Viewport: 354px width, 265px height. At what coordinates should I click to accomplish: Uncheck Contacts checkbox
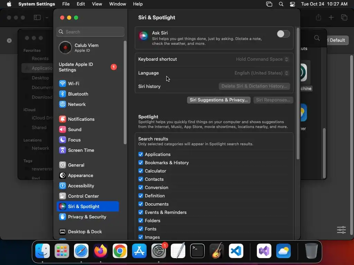coord(141,179)
